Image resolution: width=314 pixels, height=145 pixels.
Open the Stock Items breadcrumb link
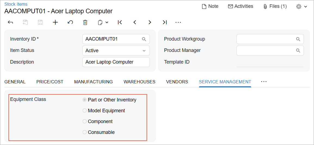(16, 4)
